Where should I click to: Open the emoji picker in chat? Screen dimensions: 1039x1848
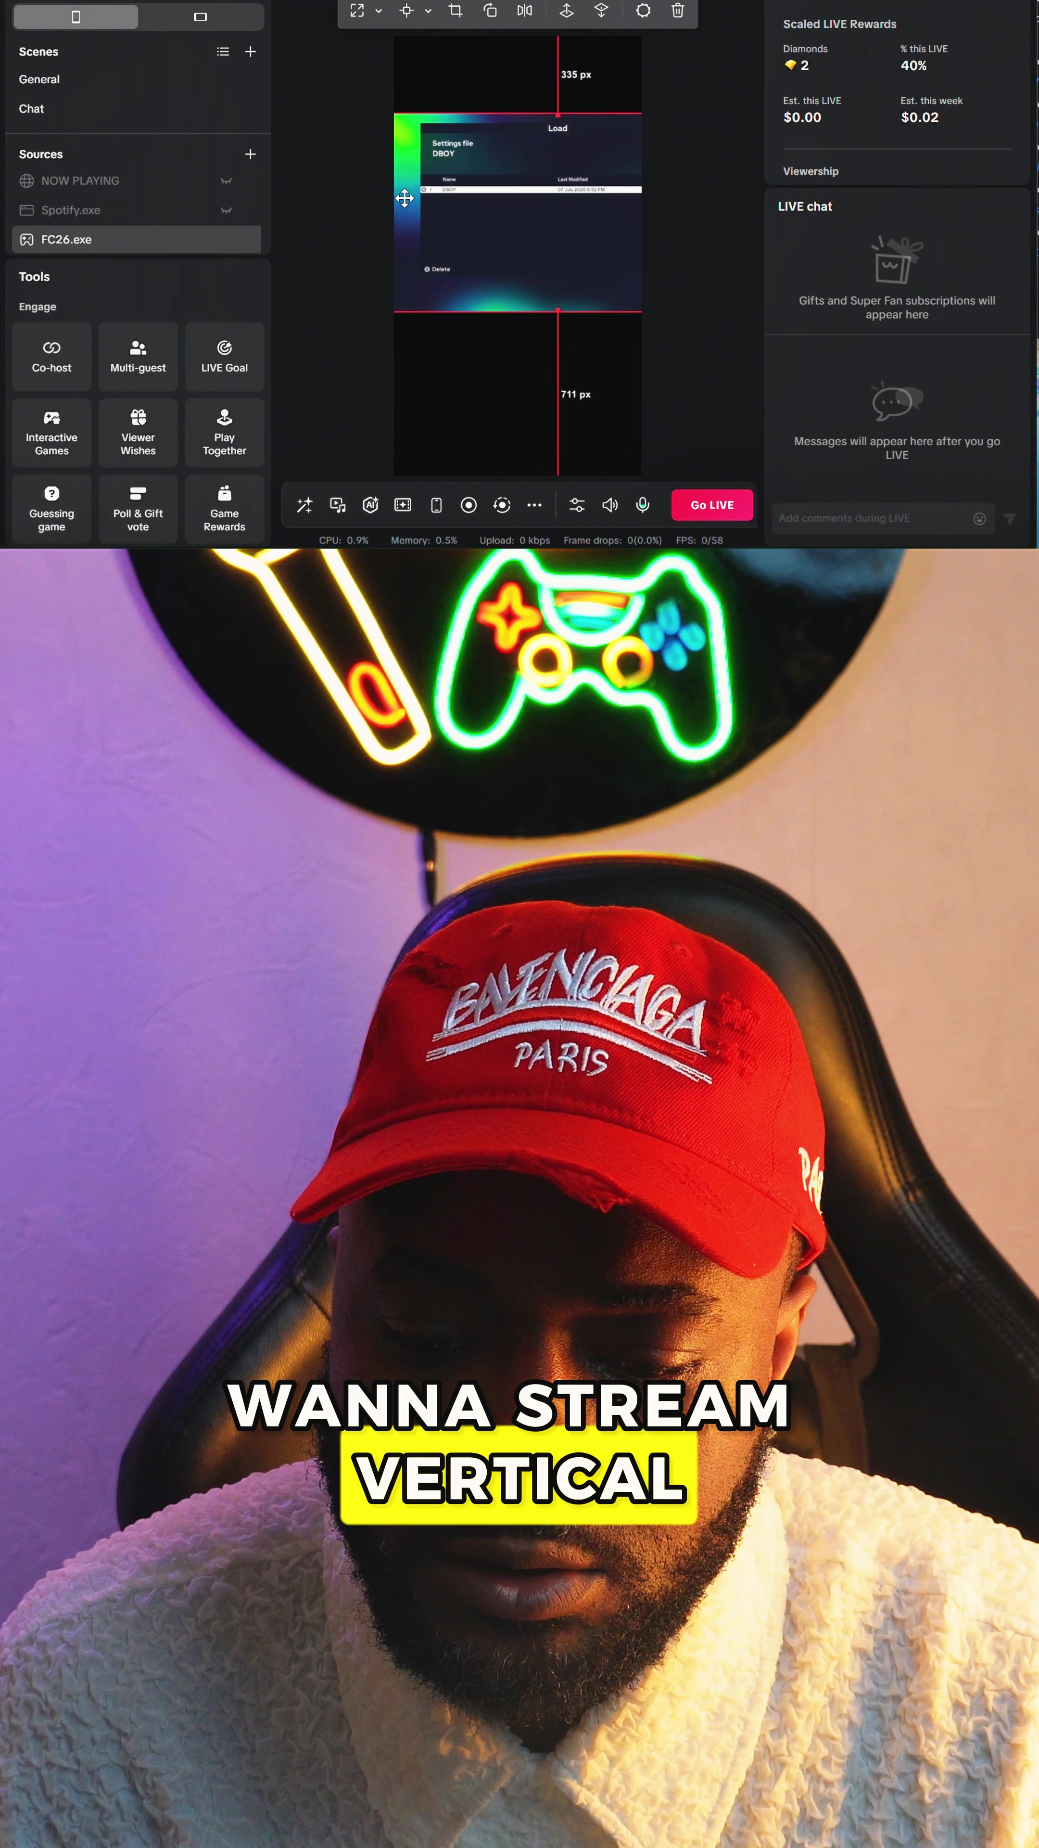pos(979,519)
